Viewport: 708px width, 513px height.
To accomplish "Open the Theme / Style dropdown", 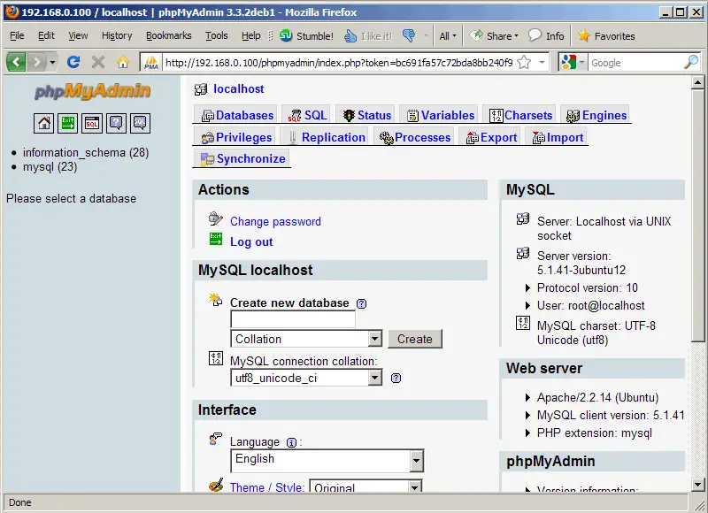I will 366,486.
